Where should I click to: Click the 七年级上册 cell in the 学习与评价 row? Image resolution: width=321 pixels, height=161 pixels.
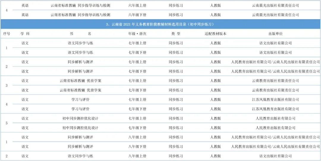click(137, 100)
